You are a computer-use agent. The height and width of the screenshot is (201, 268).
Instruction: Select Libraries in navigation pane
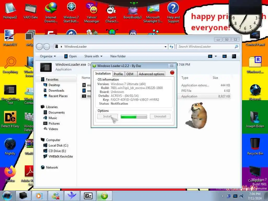pos(52,107)
